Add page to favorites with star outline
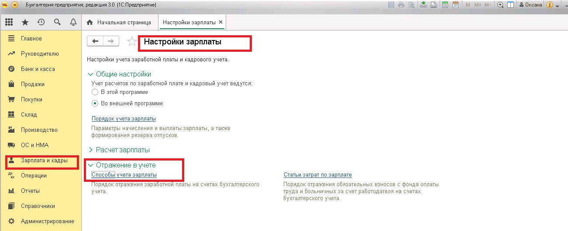The height and width of the screenshot is (231, 568). [131, 41]
